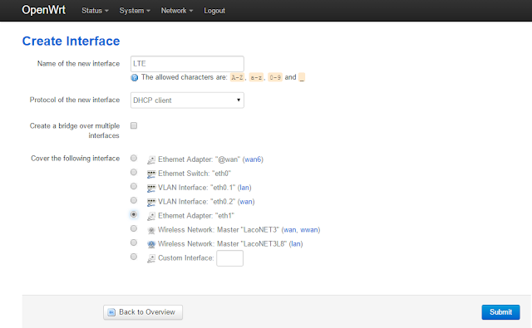The width and height of the screenshot is (532, 328).
Task: Click the Ethernet Adapter "@wan" icon
Action: tap(151, 159)
